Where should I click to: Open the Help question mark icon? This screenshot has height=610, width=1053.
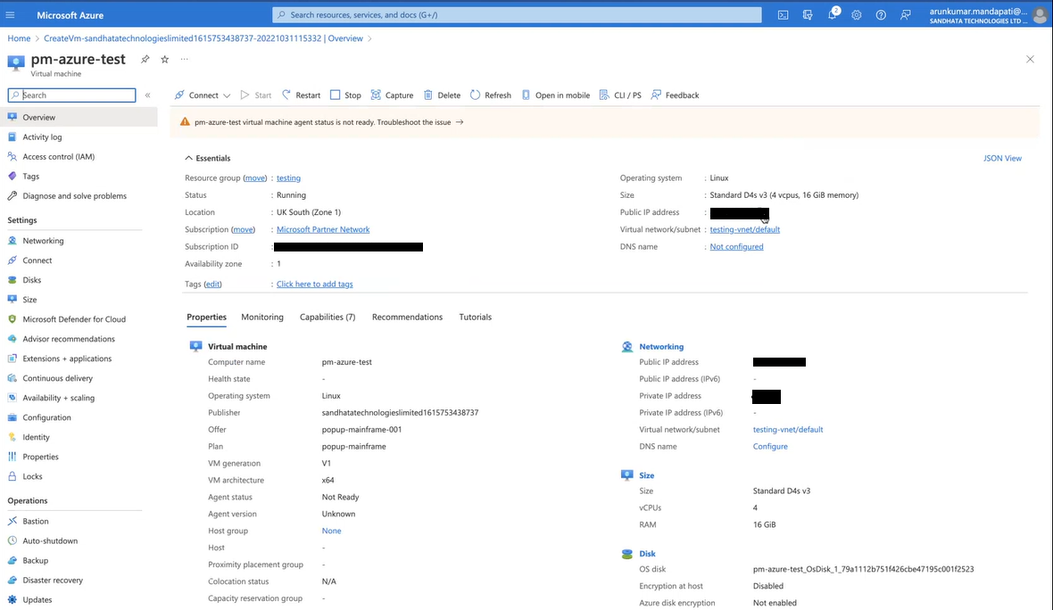click(x=881, y=15)
